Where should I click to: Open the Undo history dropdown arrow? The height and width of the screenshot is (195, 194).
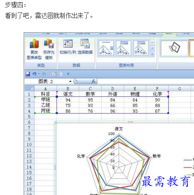[39, 74]
